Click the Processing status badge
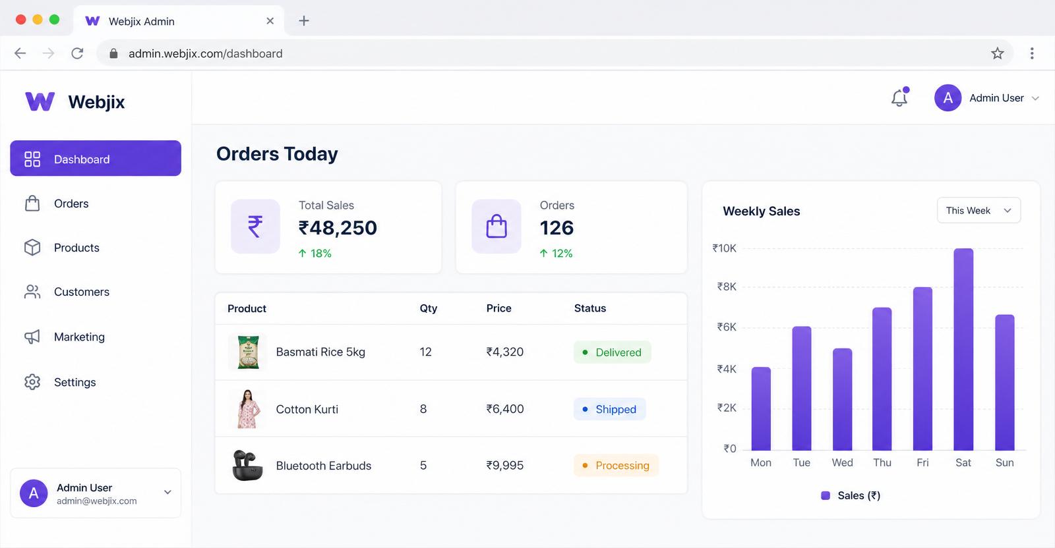The width and height of the screenshot is (1055, 548). (616, 466)
